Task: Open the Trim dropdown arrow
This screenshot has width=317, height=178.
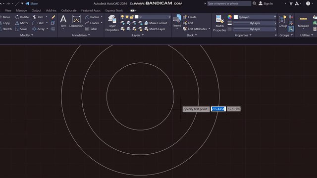Action: click(47, 17)
